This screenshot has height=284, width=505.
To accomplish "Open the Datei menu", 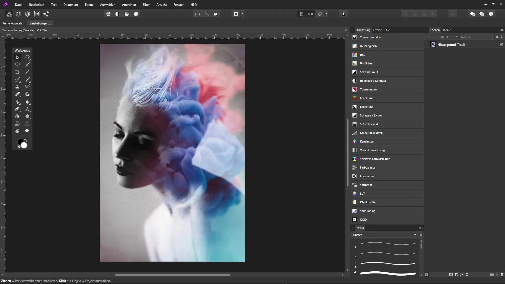I will point(19,4).
